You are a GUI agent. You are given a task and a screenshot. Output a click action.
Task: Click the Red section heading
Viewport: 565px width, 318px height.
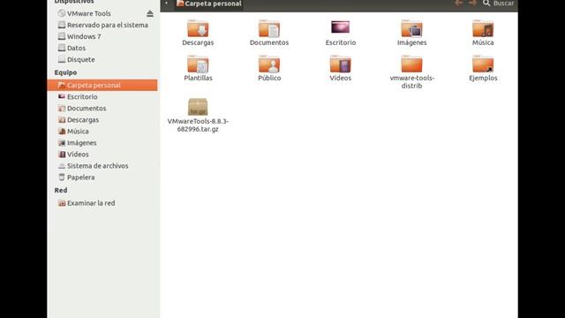[61, 190]
